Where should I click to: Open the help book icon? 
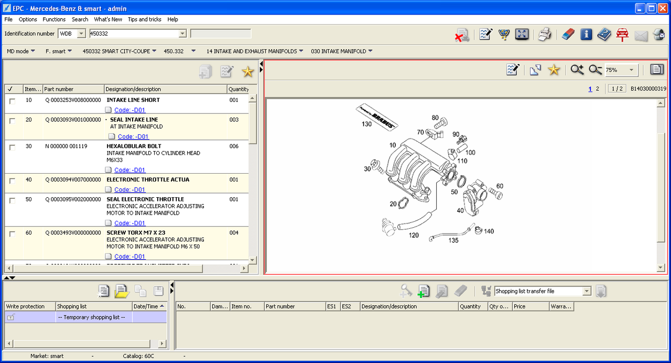[x=604, y=35]
